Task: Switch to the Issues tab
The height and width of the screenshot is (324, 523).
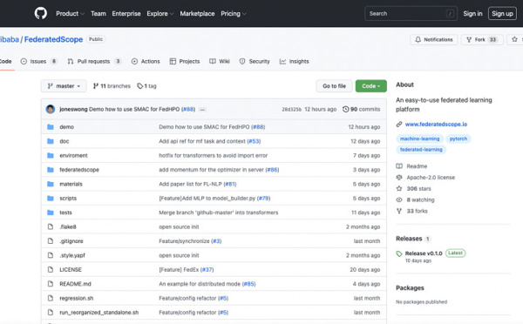Action: point(38,61)
